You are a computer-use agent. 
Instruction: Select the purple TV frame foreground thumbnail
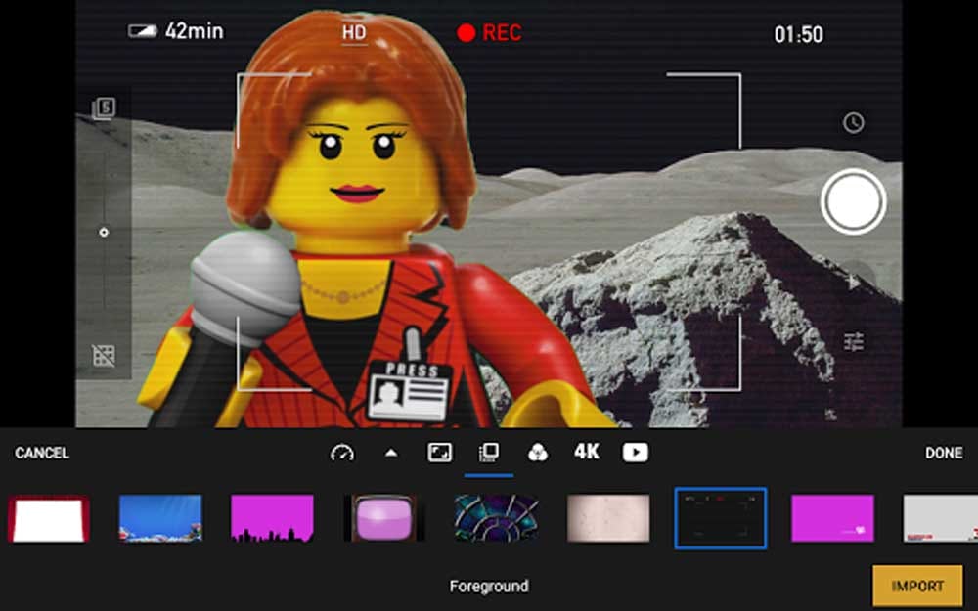pyautogui.click(x=384, y=518)
